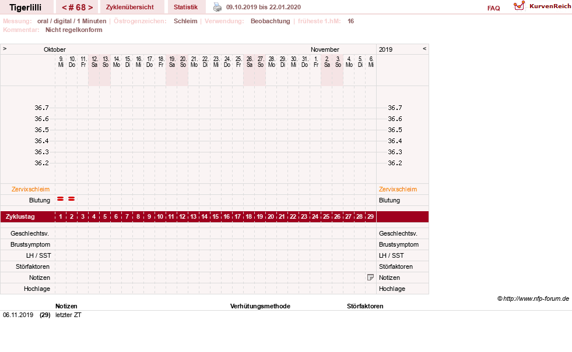Click the note text 'letzter ZT'
572x352 pixels.
(68, 315)
